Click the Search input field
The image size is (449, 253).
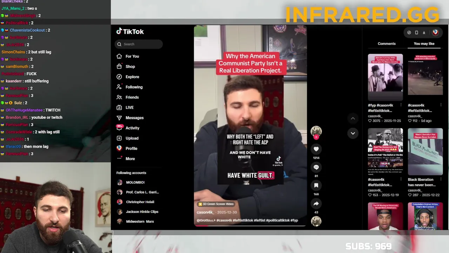click(139, 44)
